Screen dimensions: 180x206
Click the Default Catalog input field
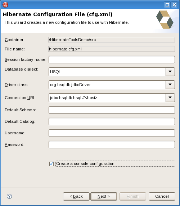click(112, 121)
